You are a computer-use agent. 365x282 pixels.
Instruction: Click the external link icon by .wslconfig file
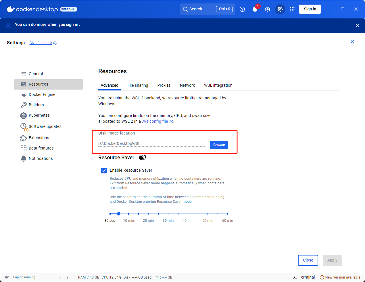pos(171,122)
